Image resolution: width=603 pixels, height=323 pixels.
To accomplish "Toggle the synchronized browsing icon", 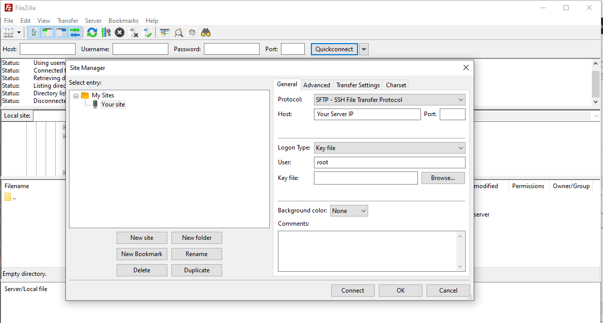I will coord(192,32).
